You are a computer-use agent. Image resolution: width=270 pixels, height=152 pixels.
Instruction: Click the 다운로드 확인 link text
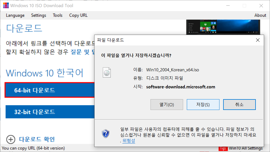(37, 139)
